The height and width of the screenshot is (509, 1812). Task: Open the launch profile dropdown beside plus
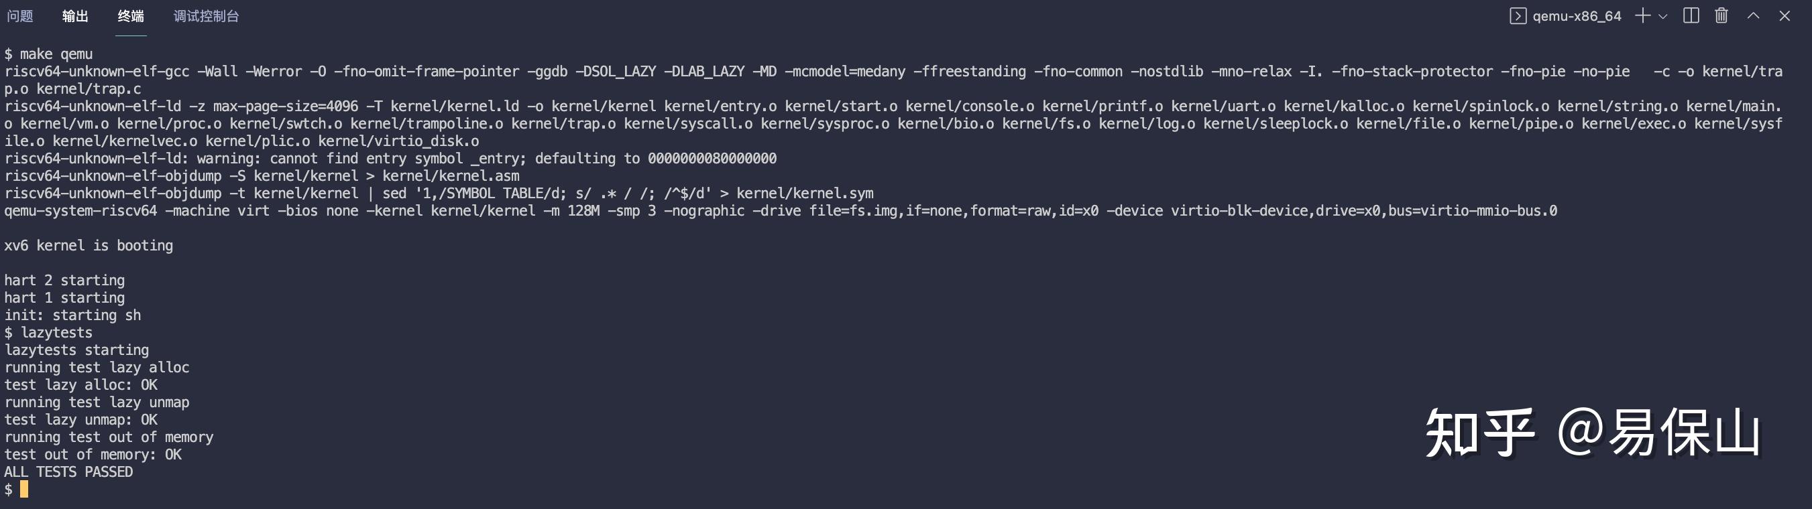1663,17
